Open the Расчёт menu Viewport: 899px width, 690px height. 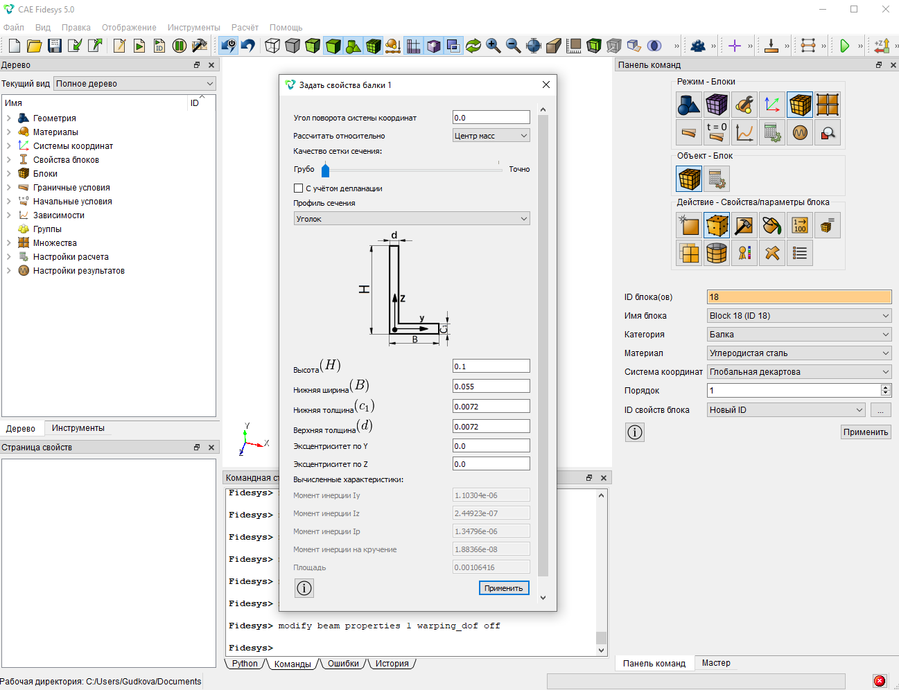(x=245, y=28)
